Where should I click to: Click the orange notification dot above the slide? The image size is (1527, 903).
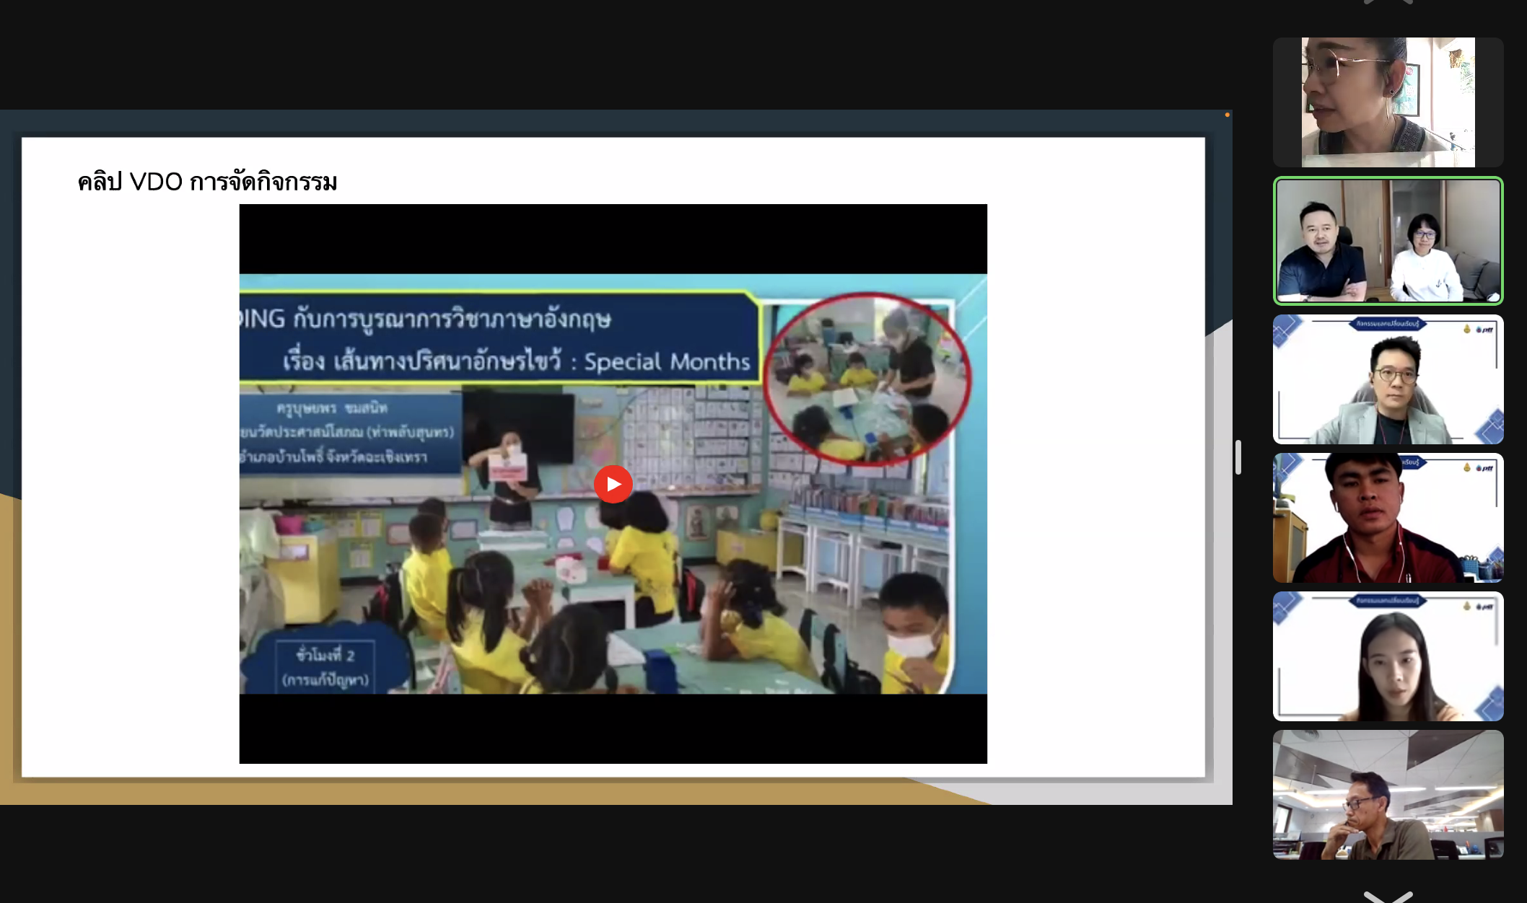(x=1227, y=113)
